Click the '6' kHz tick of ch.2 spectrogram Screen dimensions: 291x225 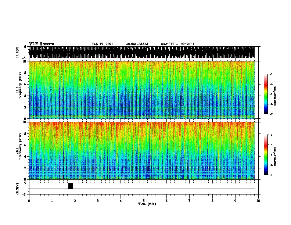[x=26, y=145]
